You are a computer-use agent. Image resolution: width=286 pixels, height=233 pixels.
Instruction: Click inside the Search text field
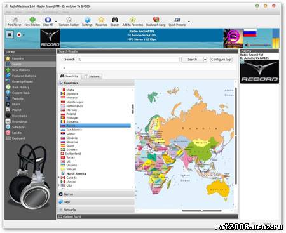pyautogui.click(x=130, y=60)
